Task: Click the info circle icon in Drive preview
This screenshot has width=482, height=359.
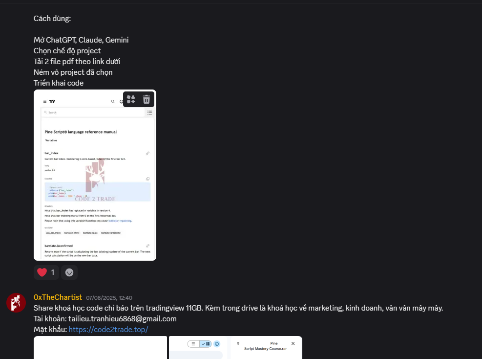Action: pyautogui.click(x=217, y=344)
